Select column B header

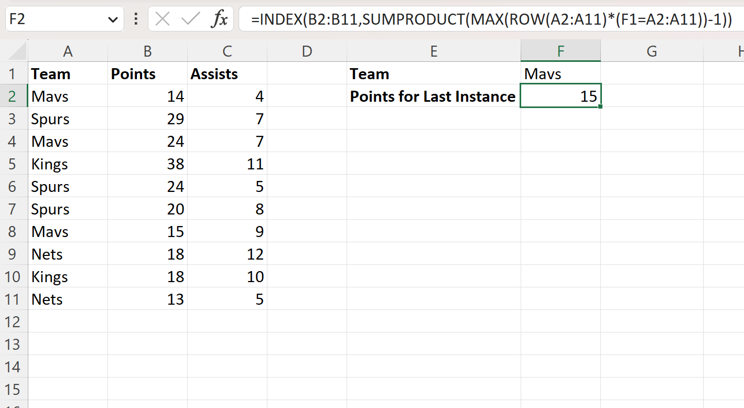(x=147, y=51)
